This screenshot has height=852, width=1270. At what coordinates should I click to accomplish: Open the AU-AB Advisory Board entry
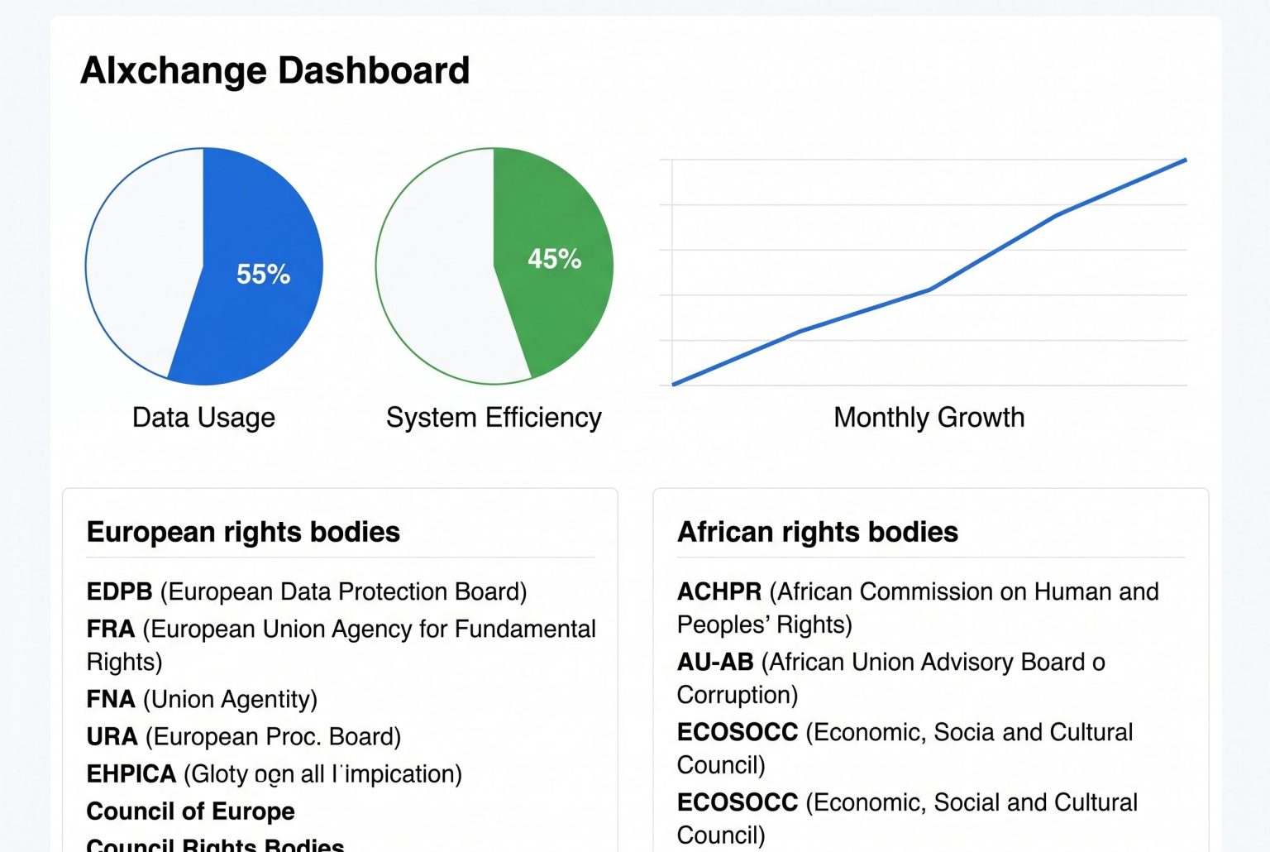tap(890, 678)
